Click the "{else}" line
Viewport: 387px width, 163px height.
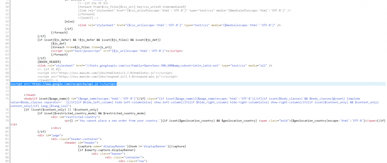click(x=69, y=21)
